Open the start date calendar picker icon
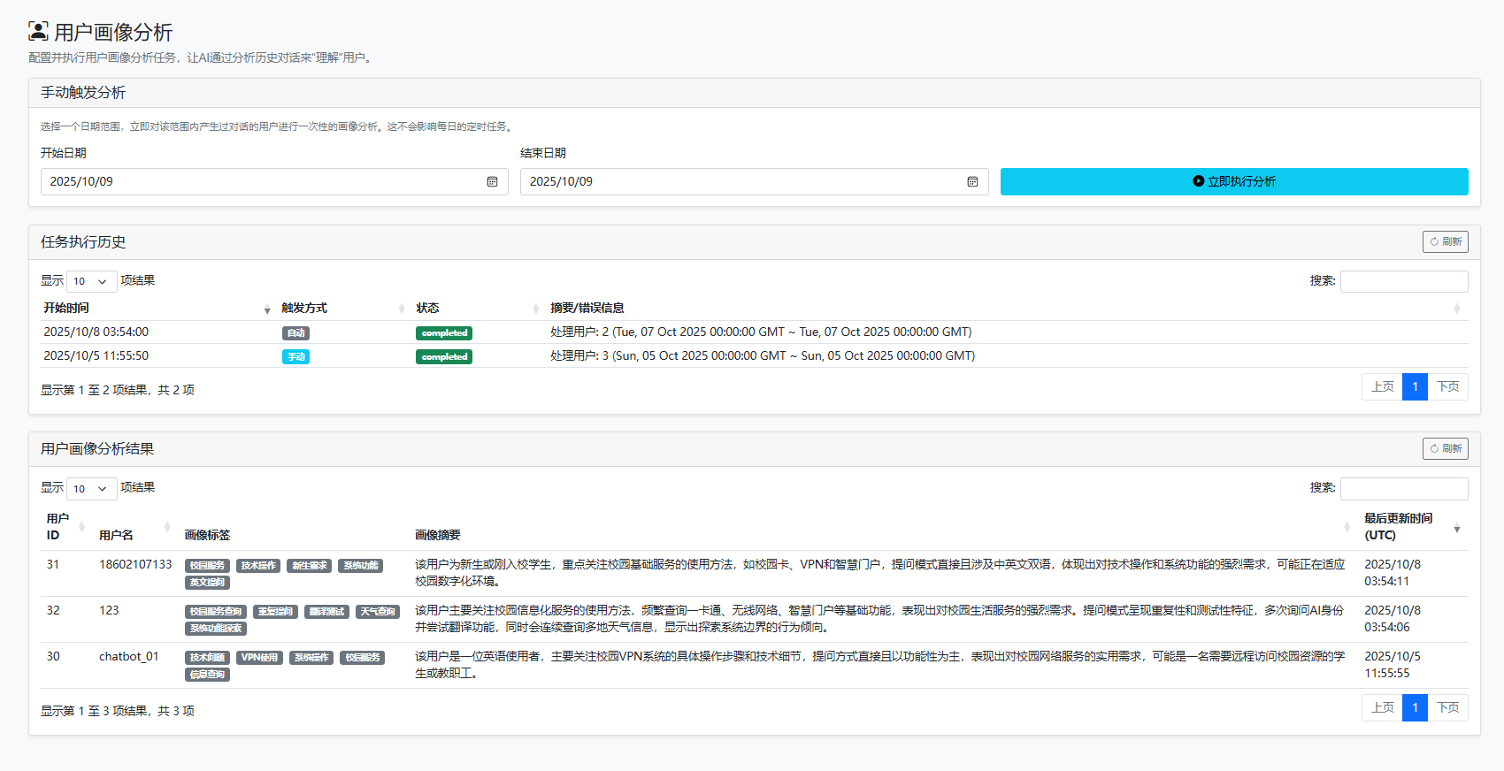Image resolution: width=1504 pixels, height=771 pixels. pos(492,182)
